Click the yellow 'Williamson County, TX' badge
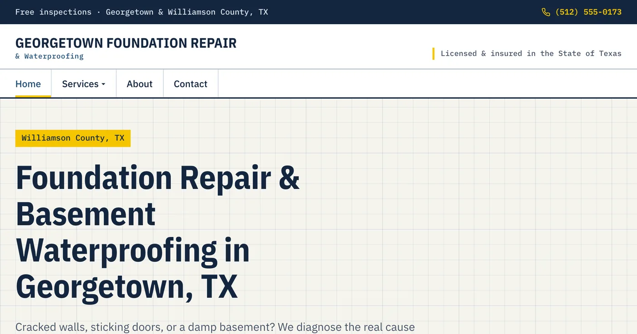 [73, 138]
